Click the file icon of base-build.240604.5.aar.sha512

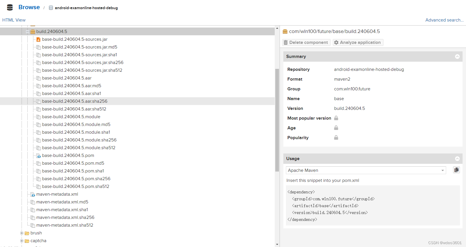pos(39,109)
